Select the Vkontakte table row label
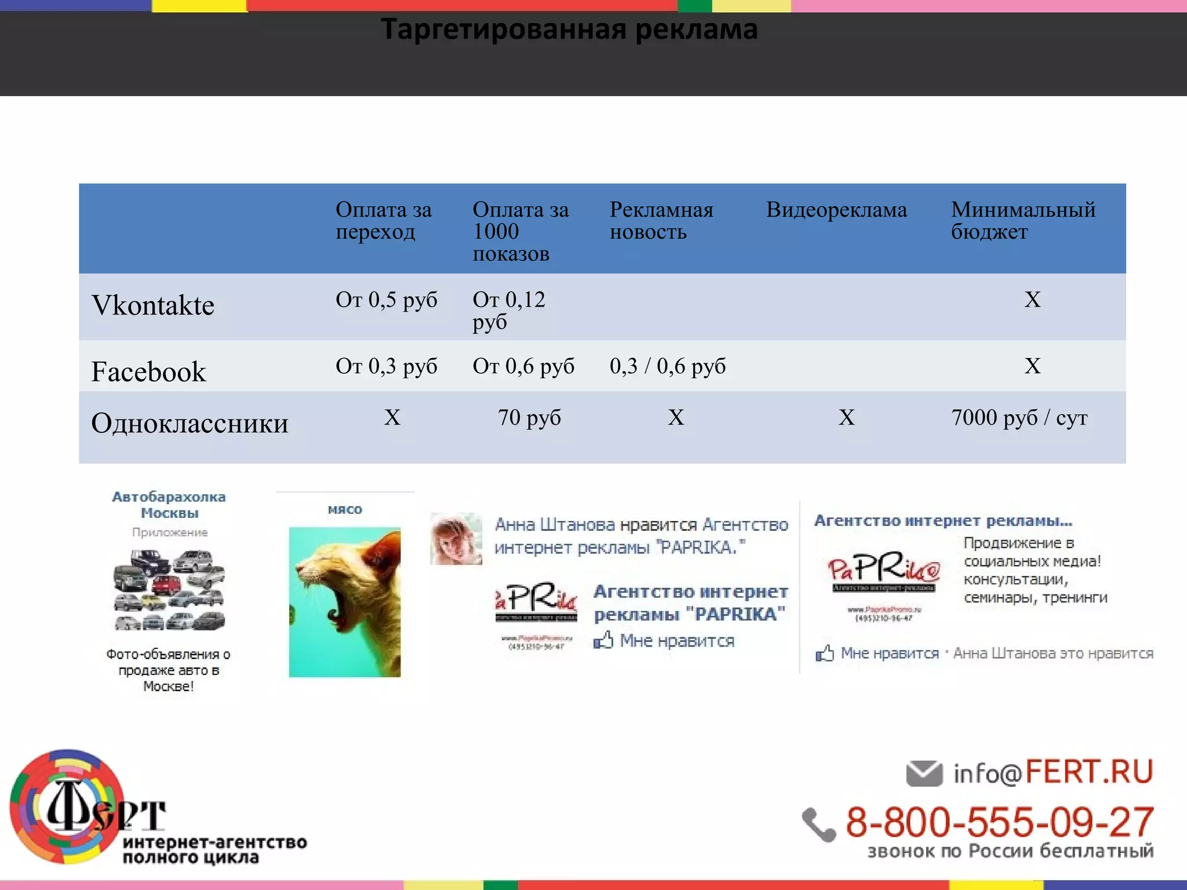1187x890 pixels. (x=153, y=305)
